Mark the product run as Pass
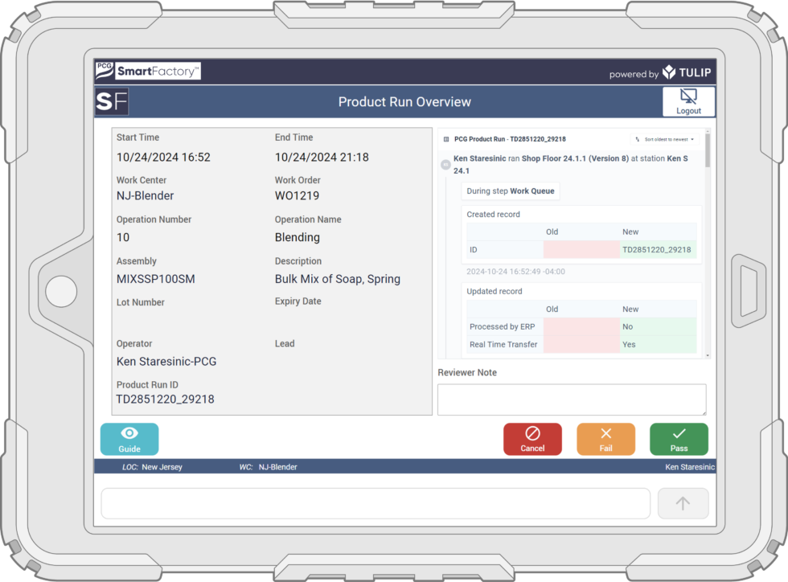Viewport: 788px width, 582px height. [x=679, y=439]
